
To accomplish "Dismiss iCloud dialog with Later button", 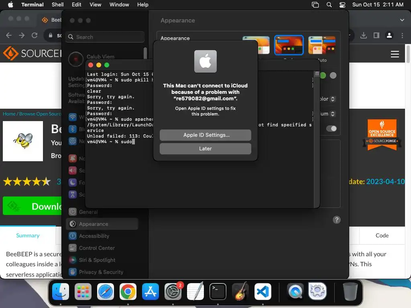I will [x=205, y=148].
